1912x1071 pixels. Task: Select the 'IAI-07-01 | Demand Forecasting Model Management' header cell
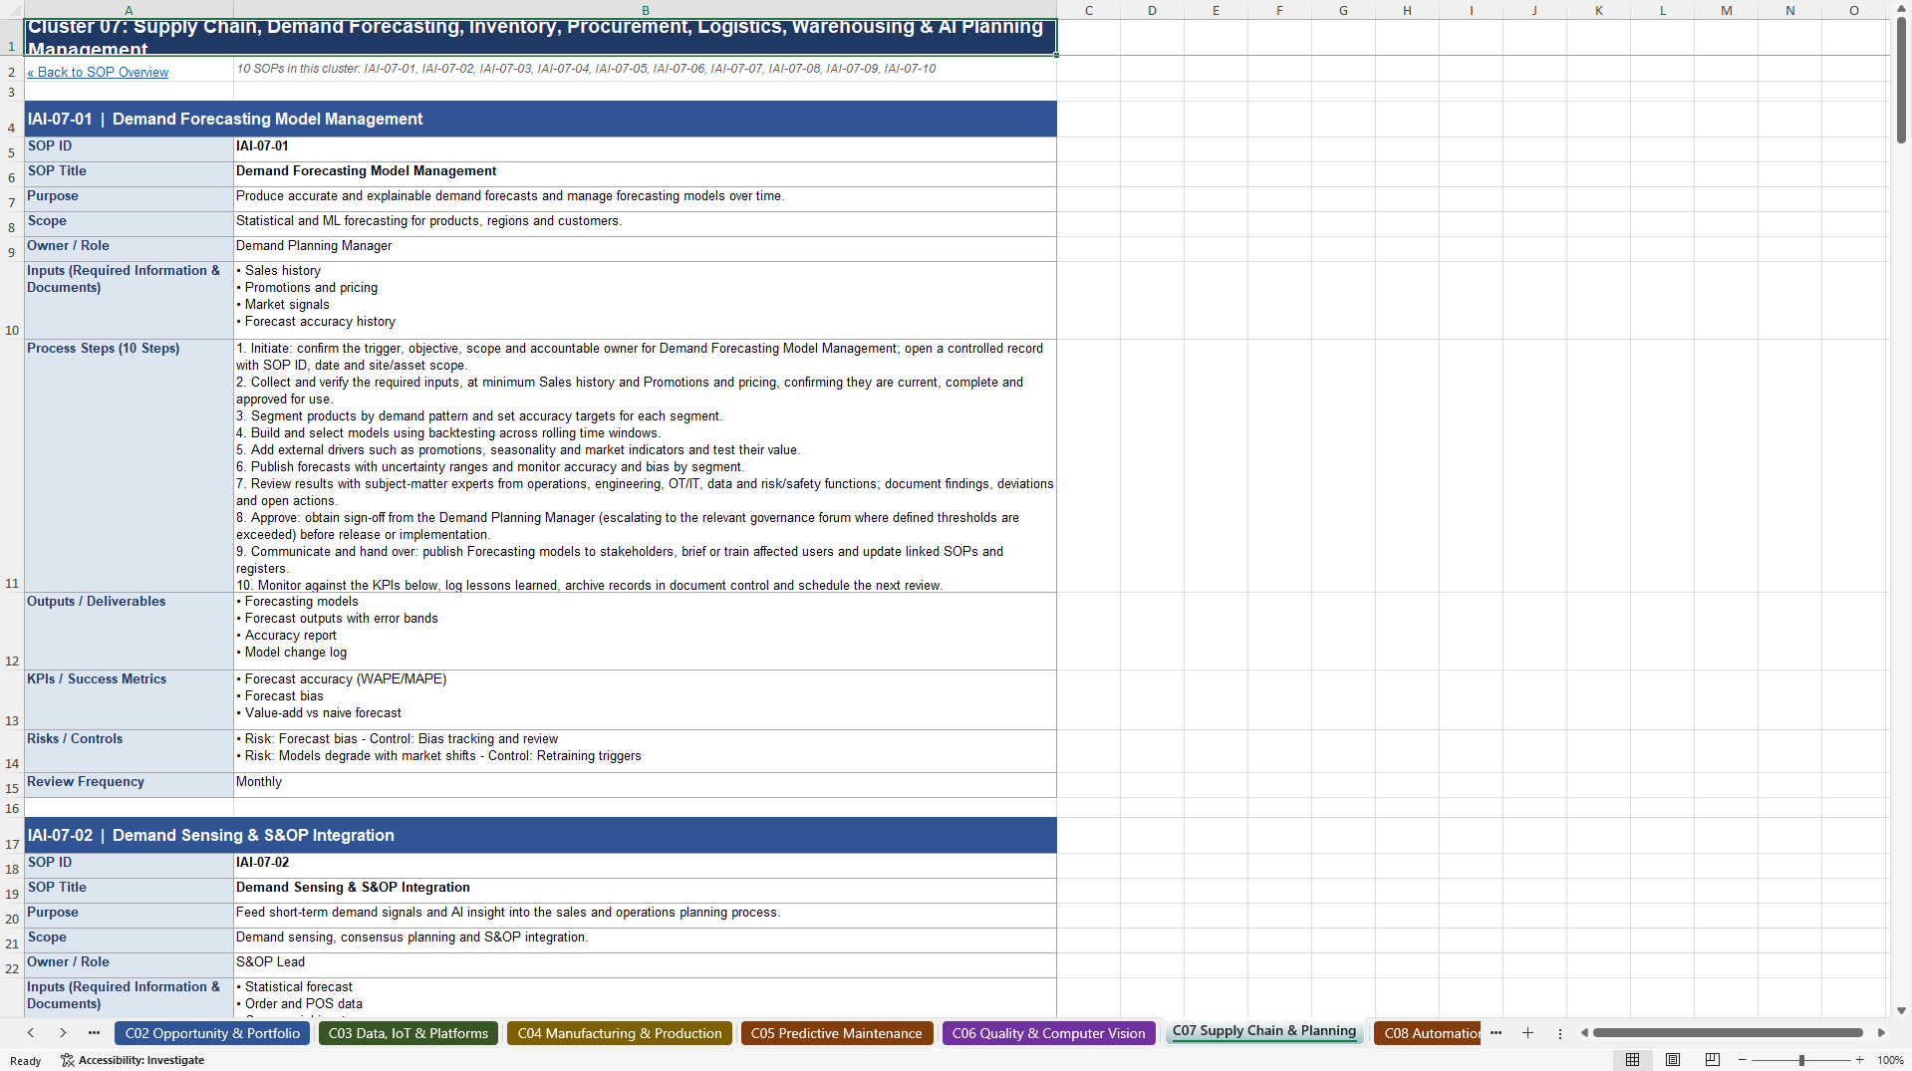[x=540, y=119]
